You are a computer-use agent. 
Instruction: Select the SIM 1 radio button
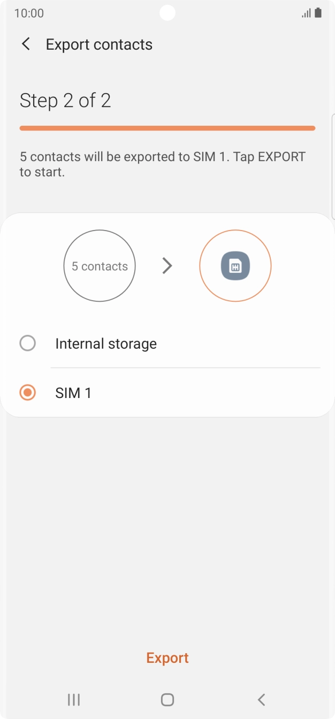(27, 393)
